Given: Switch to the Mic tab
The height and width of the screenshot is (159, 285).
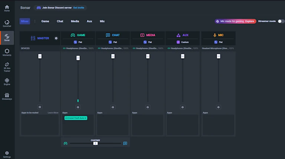Looking at the screenshot, I should click(102, 21).
